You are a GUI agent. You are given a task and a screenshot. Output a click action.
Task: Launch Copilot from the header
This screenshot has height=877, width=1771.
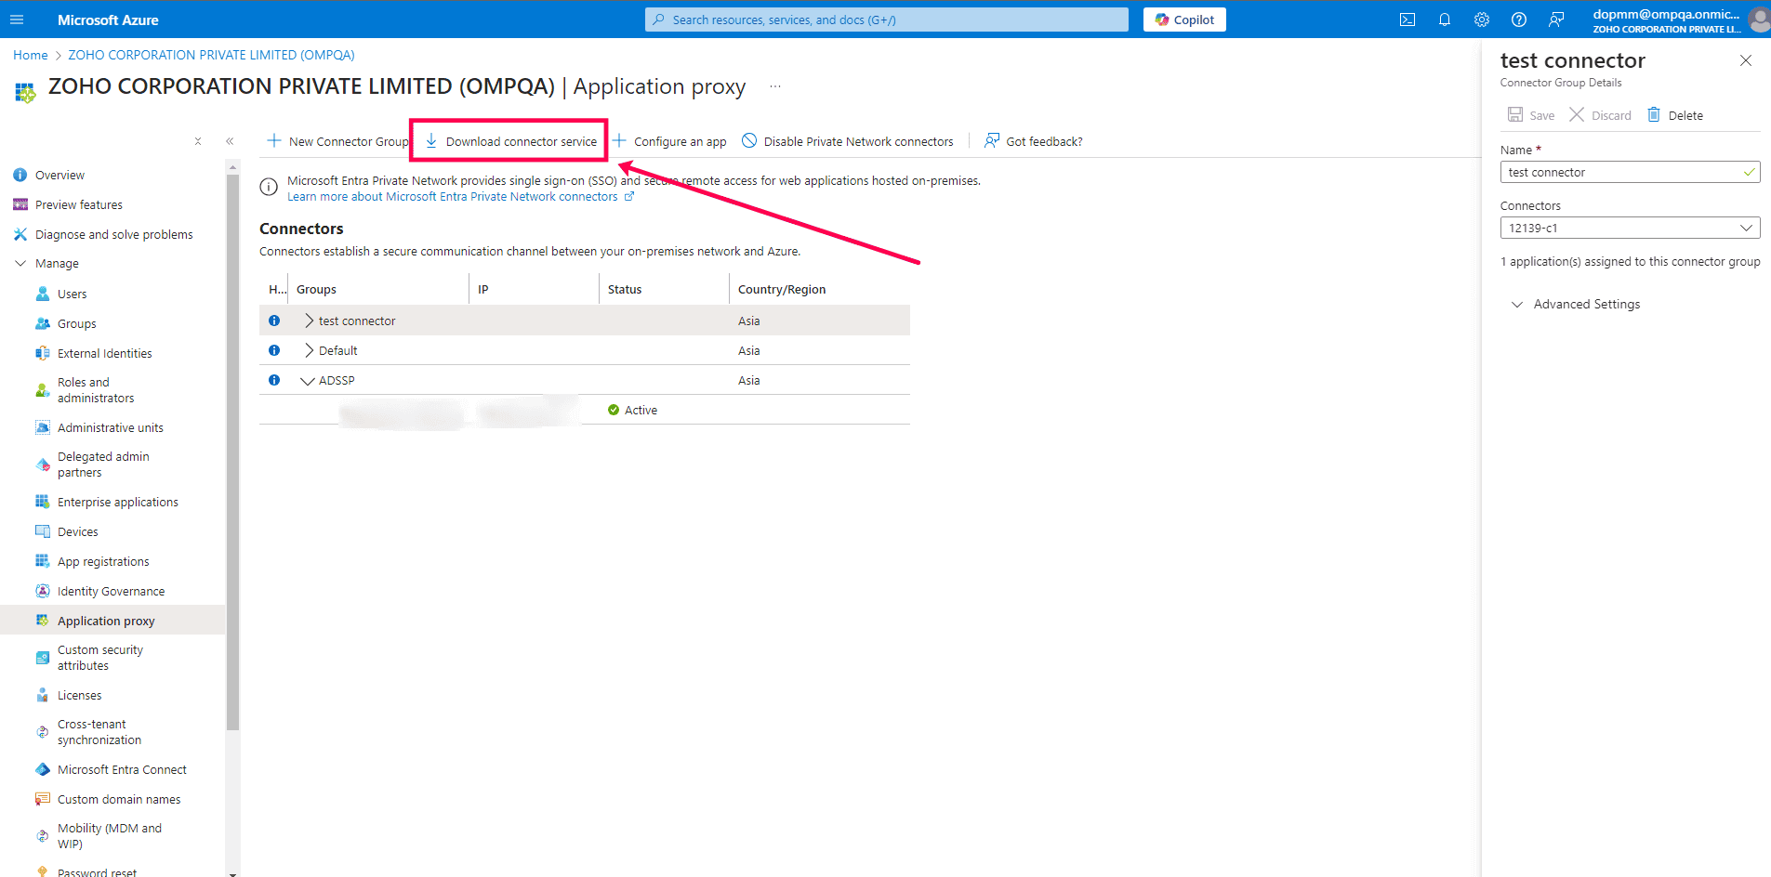pos(1184,20)
